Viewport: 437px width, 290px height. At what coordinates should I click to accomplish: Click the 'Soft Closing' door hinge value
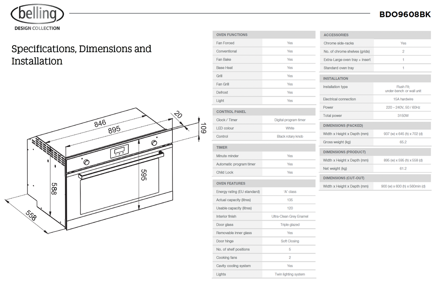point(290,241)
